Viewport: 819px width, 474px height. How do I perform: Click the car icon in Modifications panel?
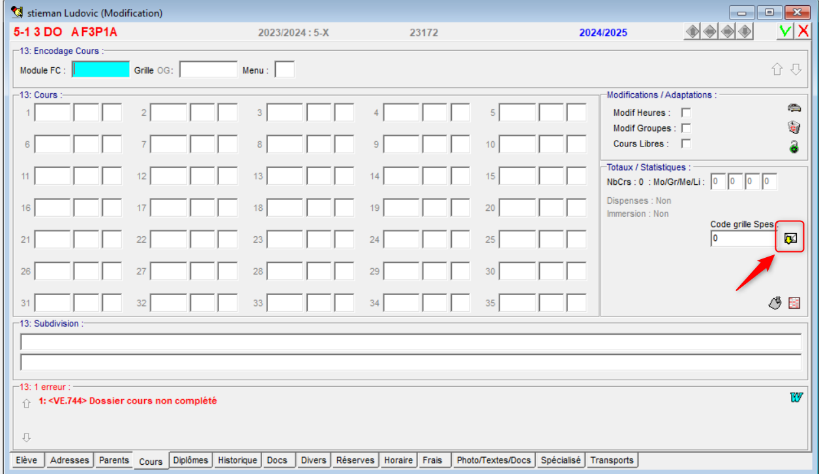pos(794,108)
